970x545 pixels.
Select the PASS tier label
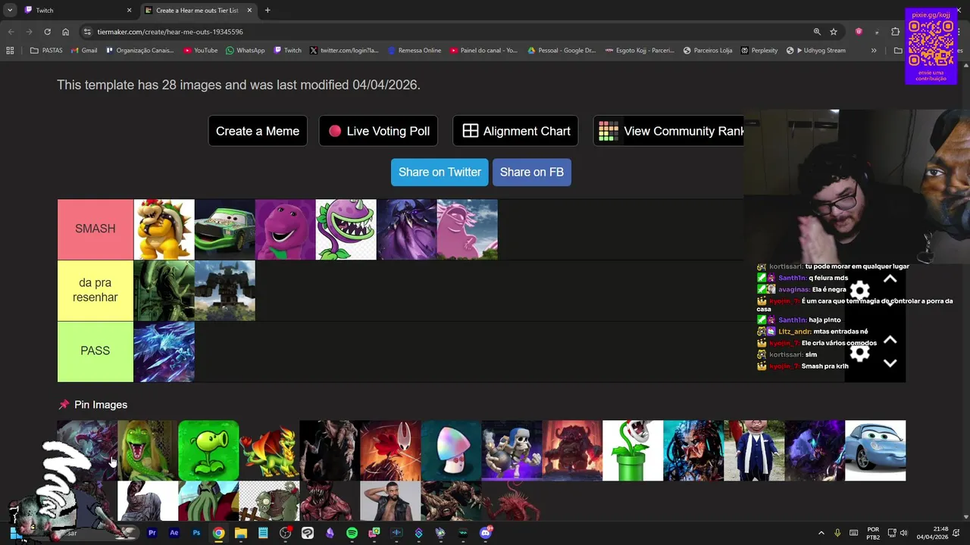pyautogui.click(x=95, y=351)
